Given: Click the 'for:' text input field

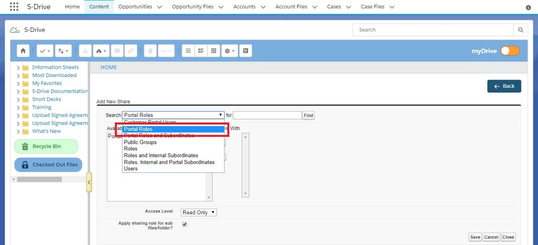Looking at the screenshot, I should point(268,115).
